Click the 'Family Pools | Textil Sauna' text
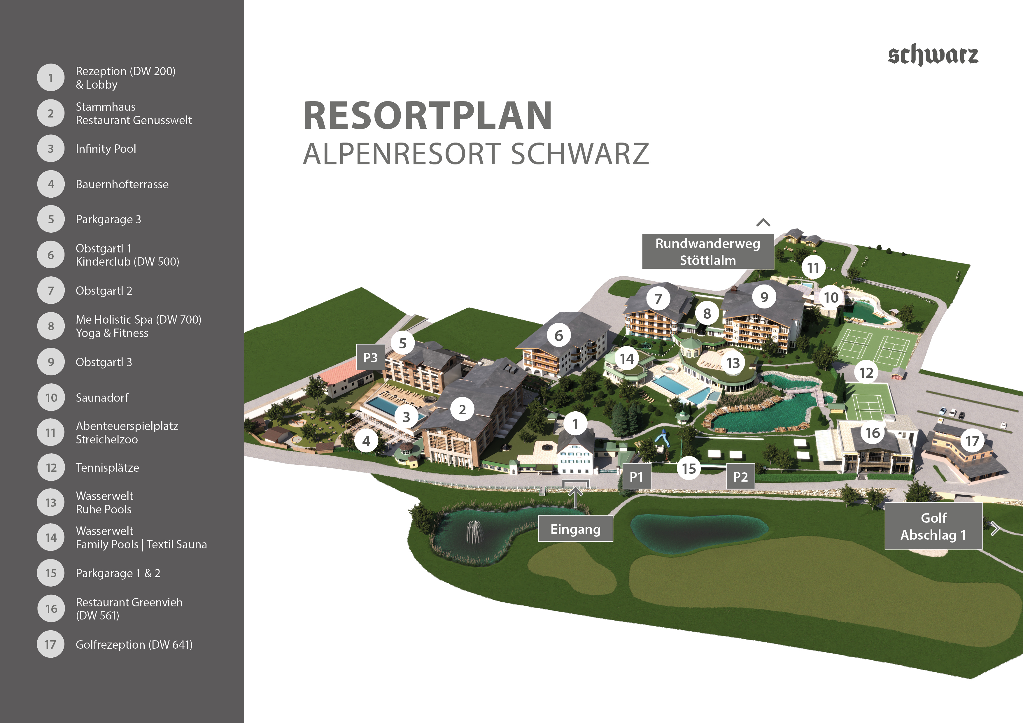 click(x=141, y=544)
